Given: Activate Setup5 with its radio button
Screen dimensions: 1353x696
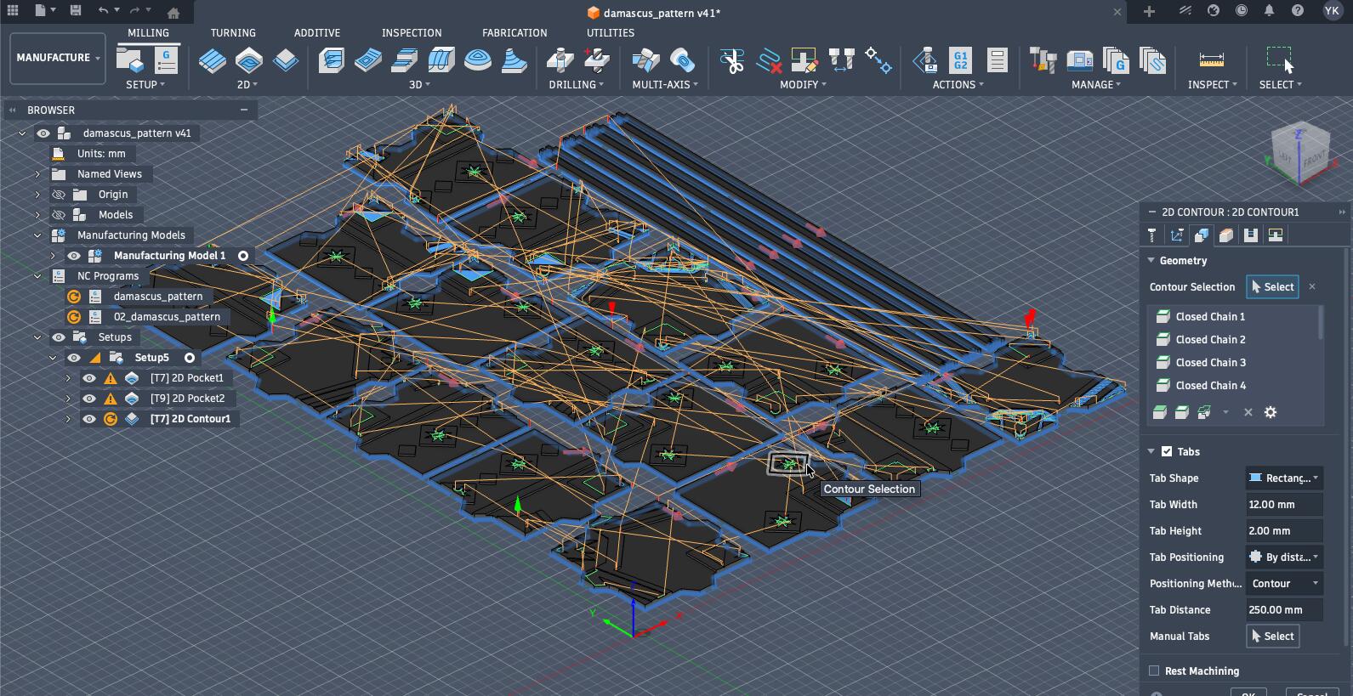Looking at the screenshot, I should [x=190, y=358].
